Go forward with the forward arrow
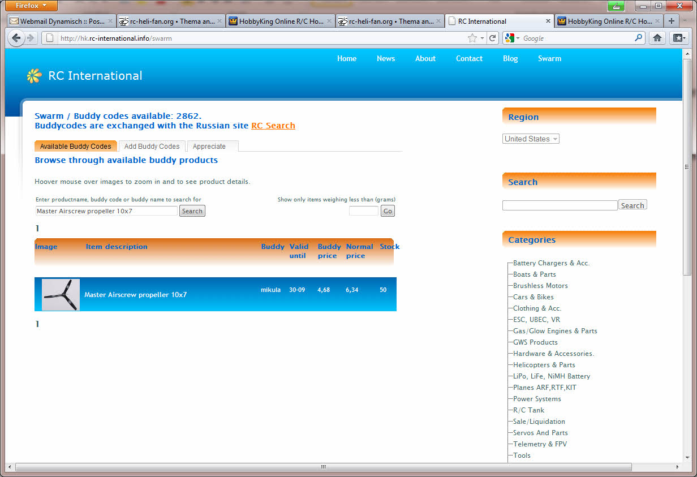The height and width of the screenshot is (477, 697). coord(31,38)
